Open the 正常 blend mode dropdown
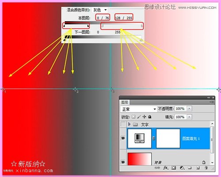This screenshot has width=221, height=177. 138,109
